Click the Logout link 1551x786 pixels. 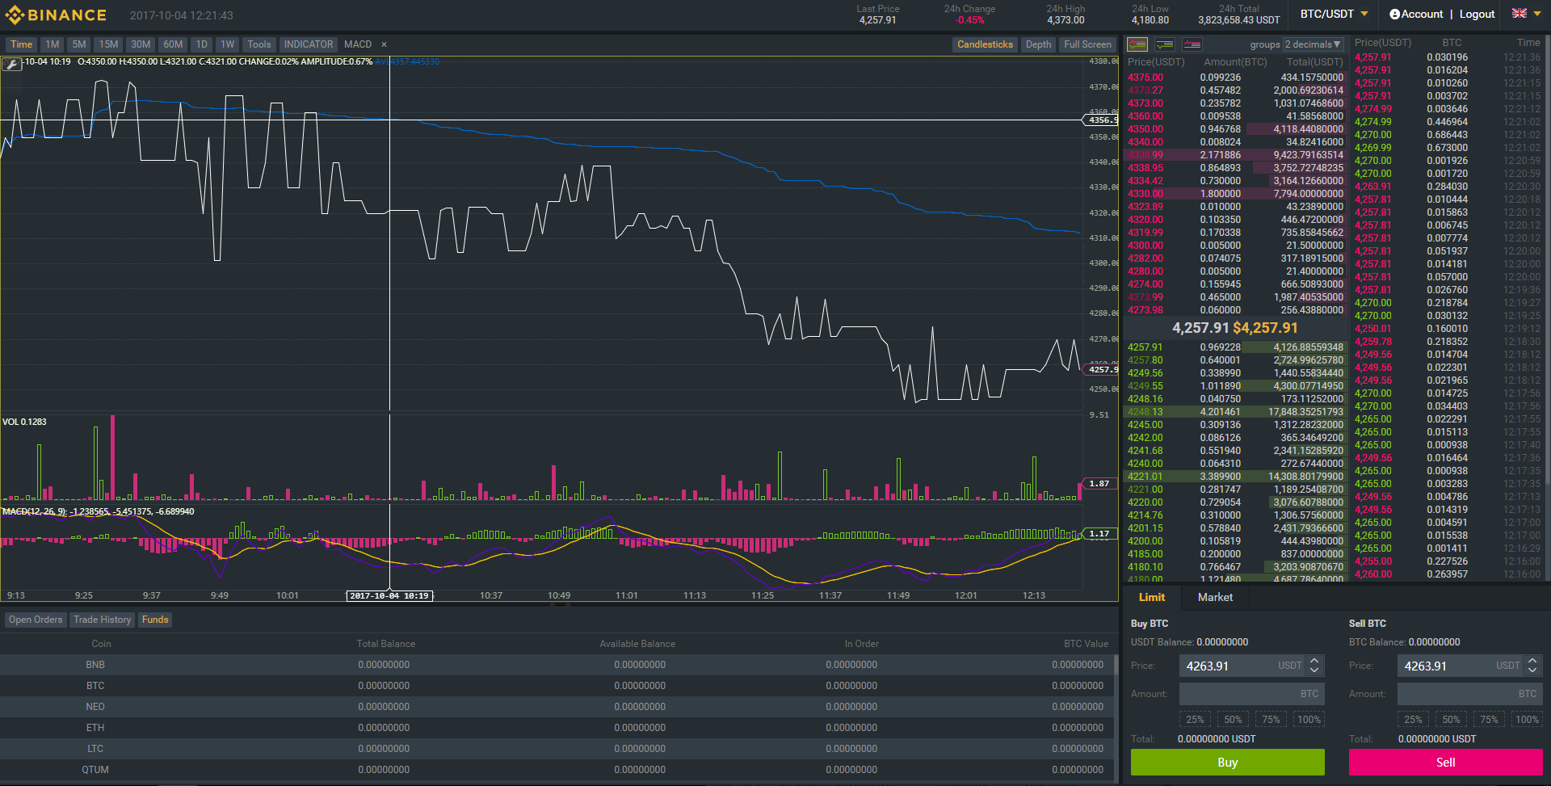1477,14
